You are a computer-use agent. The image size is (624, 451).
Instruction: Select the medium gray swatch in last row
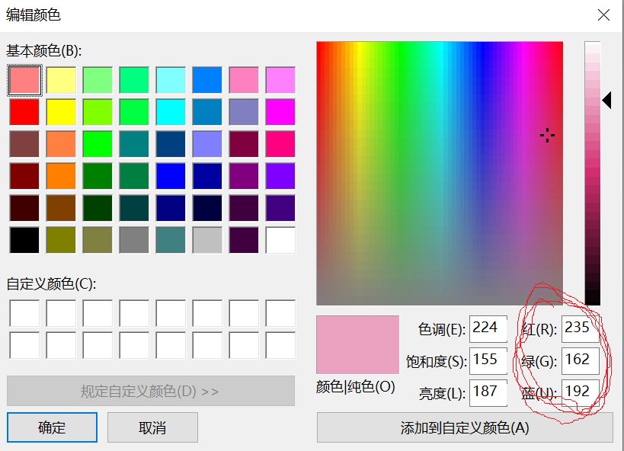[134, 240]
